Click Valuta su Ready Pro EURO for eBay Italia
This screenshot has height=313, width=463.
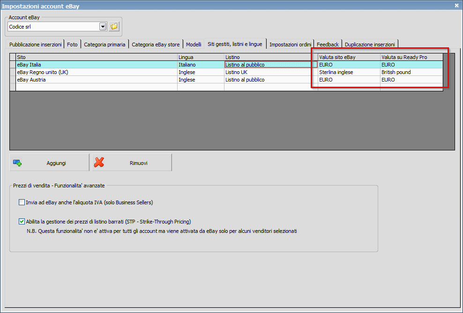[411, 65]
